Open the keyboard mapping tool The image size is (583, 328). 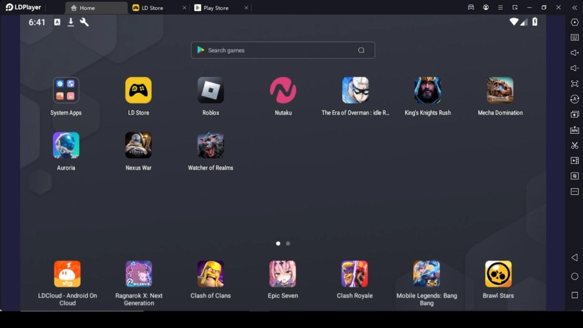point(574,38)
